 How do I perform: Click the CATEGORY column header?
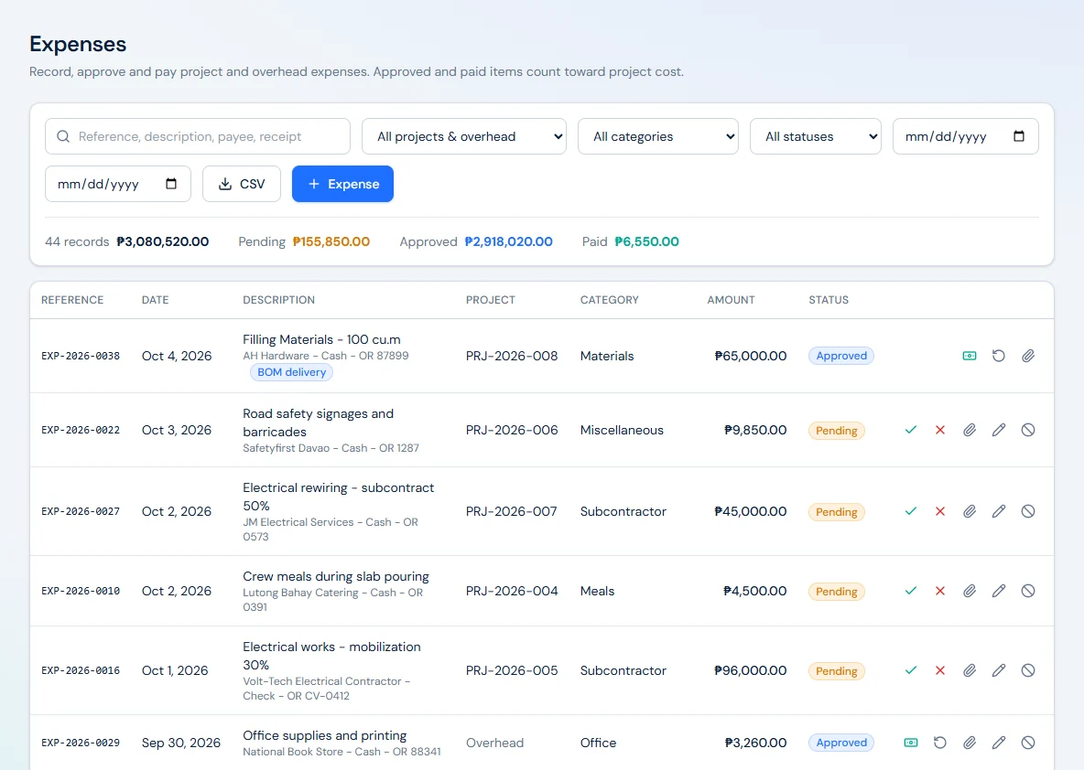609,300
